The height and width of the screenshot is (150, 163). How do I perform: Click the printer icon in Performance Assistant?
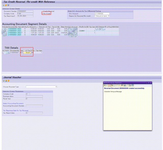coord(125,85)
